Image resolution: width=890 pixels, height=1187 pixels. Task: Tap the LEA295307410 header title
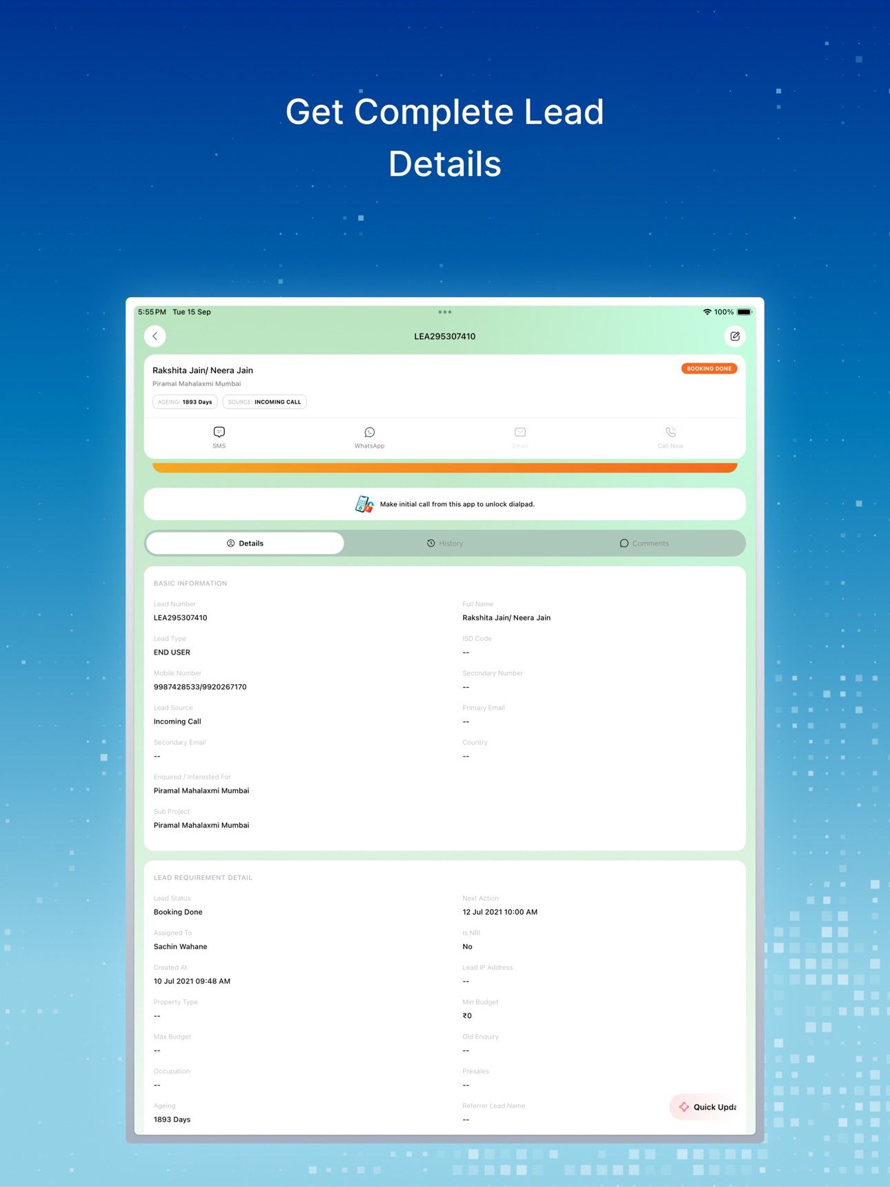coord(445,337)
